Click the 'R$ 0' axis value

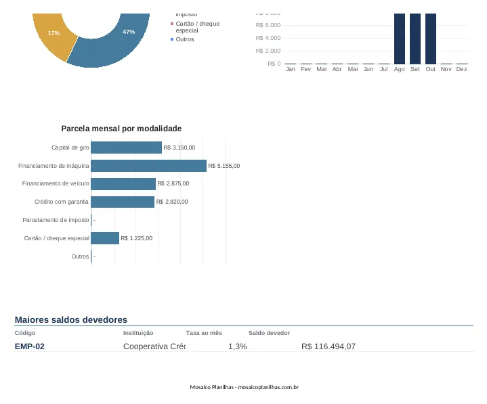[x=274, y=64]
